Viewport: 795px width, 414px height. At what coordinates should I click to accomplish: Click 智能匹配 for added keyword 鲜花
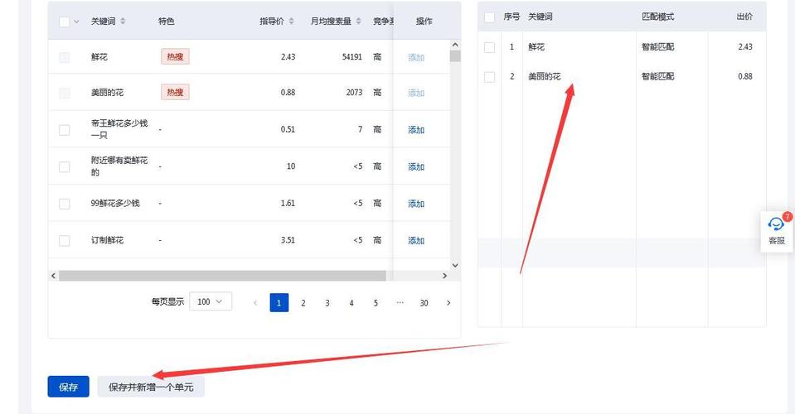tap(657, 46)
